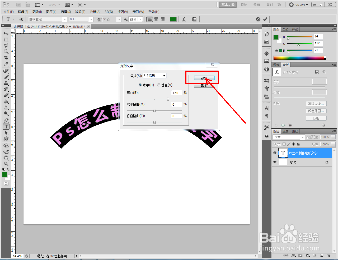Select the Healing Brush tool
The width and height of the screenshot is (338, 260).
coord(6,71)
